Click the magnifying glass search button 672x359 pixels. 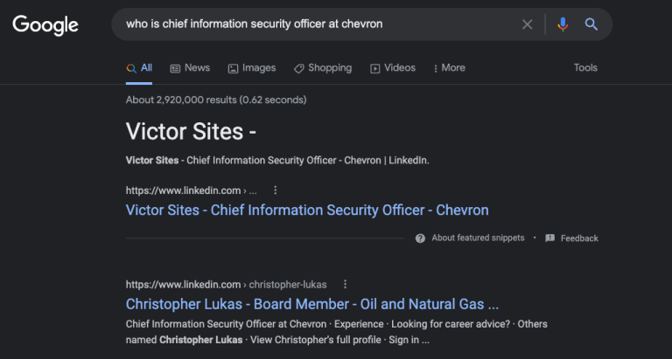[x=591, y=24]
